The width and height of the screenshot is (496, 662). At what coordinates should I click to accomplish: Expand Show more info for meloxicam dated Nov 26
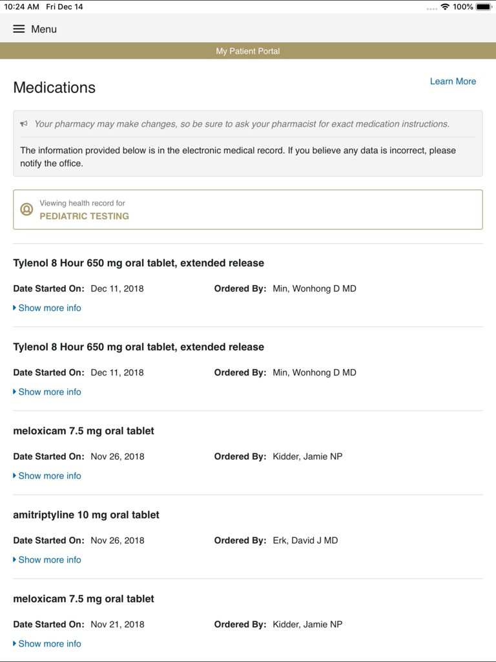49,476
